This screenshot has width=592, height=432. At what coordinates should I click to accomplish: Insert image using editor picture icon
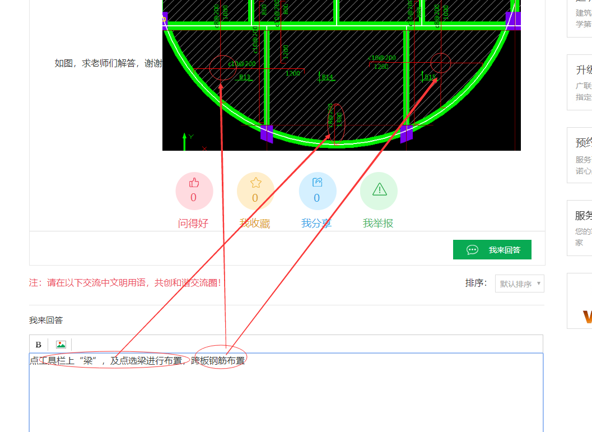(61, 345)
